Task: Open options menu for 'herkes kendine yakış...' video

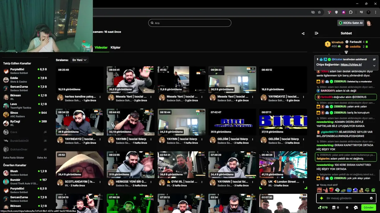Action: 100,97
